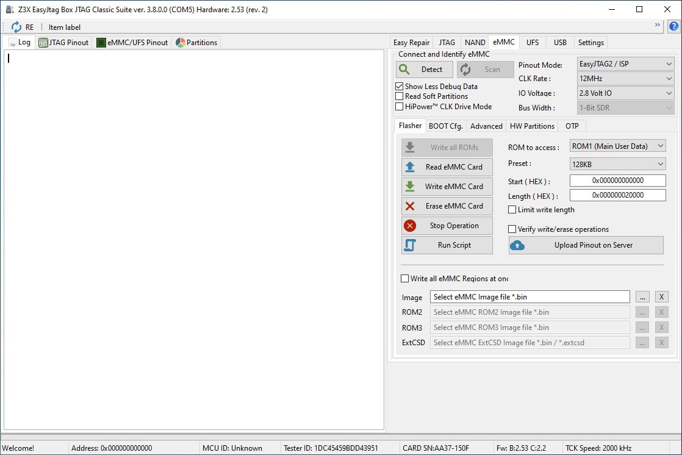Click the Item label toolbar text
This screenshot has height=455, width=682.
click(x=65, y=27)
